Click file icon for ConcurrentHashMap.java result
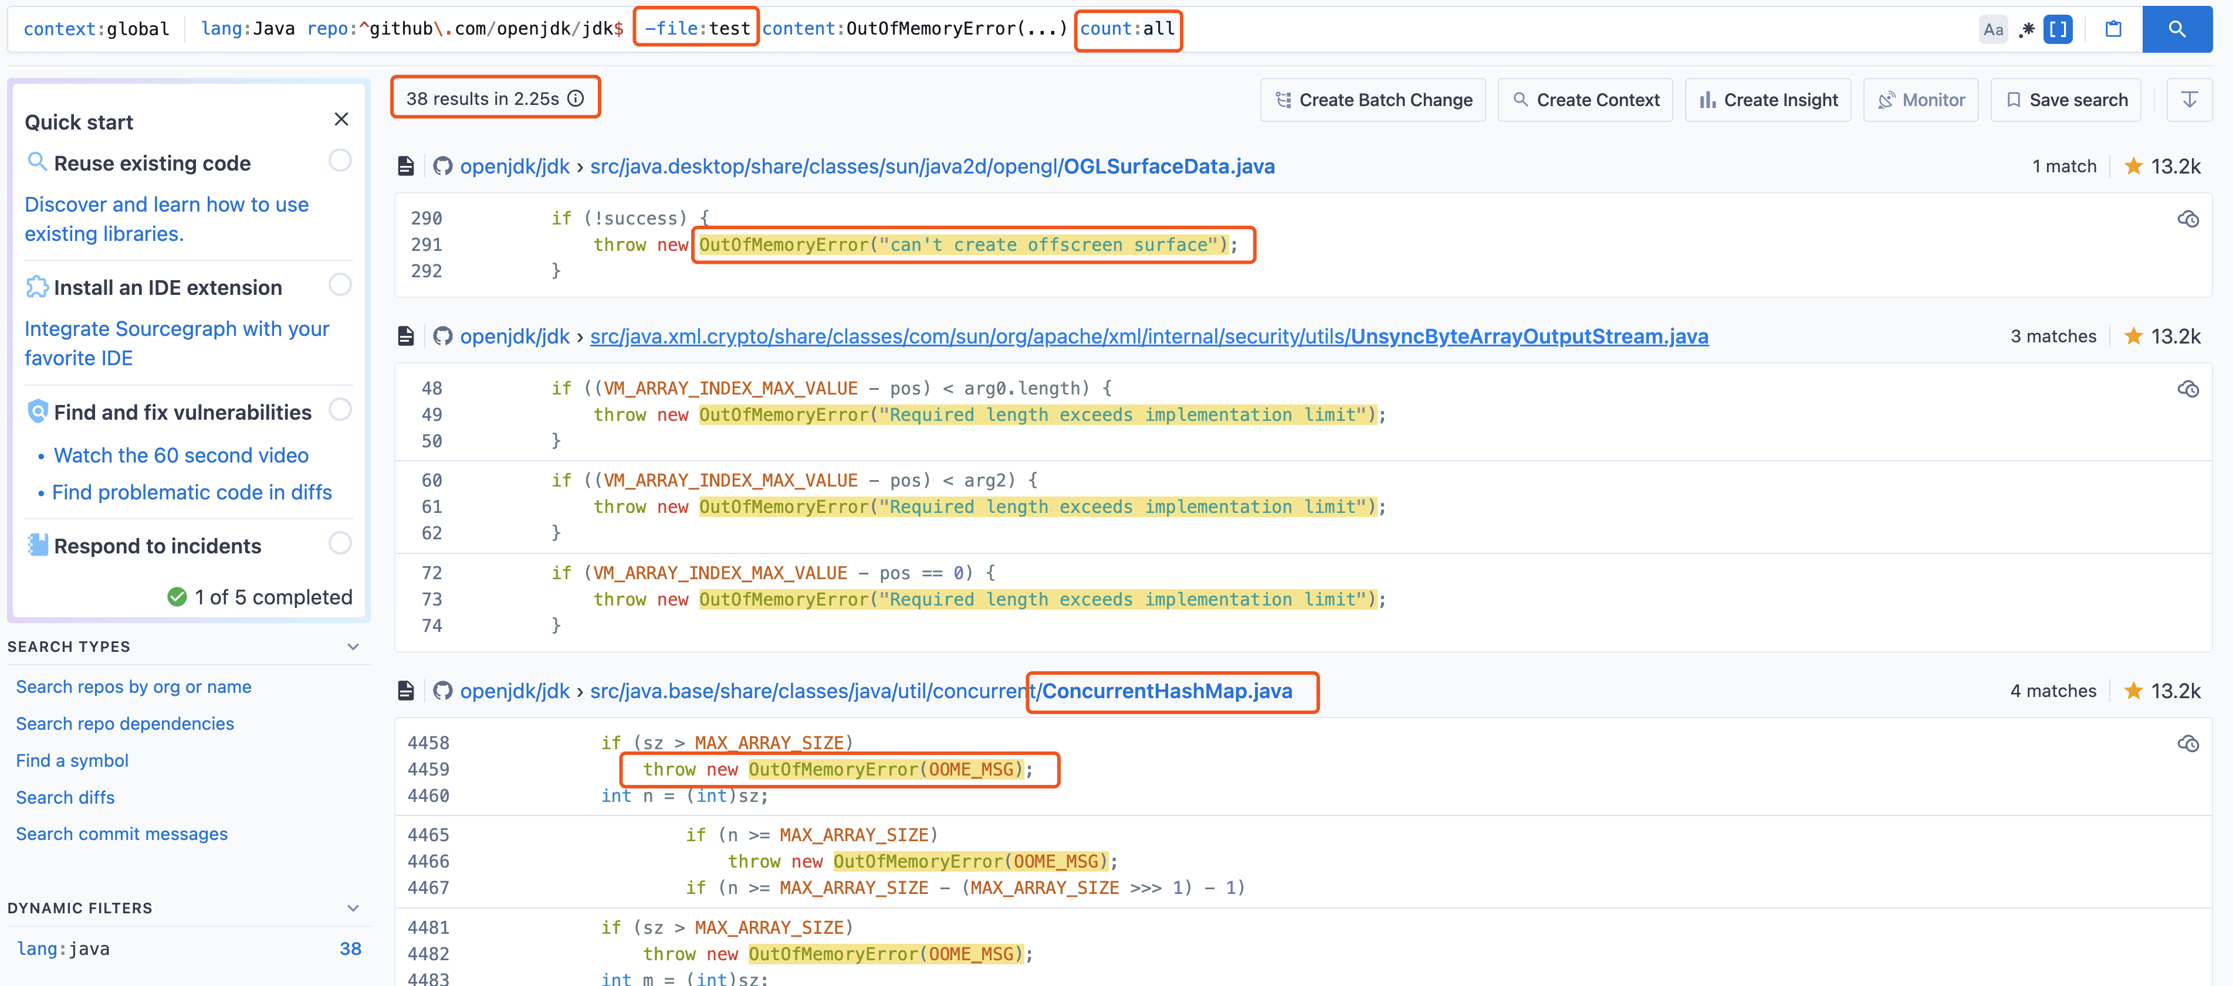Image resolution: width=2233 pixels, height=986 pixels. tap(405, 691)
